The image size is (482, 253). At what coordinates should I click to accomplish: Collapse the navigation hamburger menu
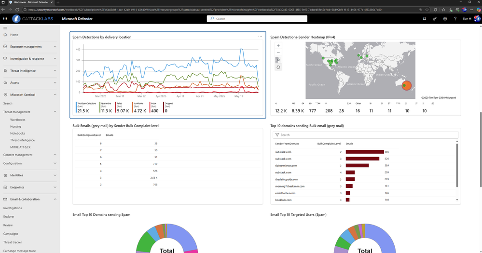[x=5, y=28]
